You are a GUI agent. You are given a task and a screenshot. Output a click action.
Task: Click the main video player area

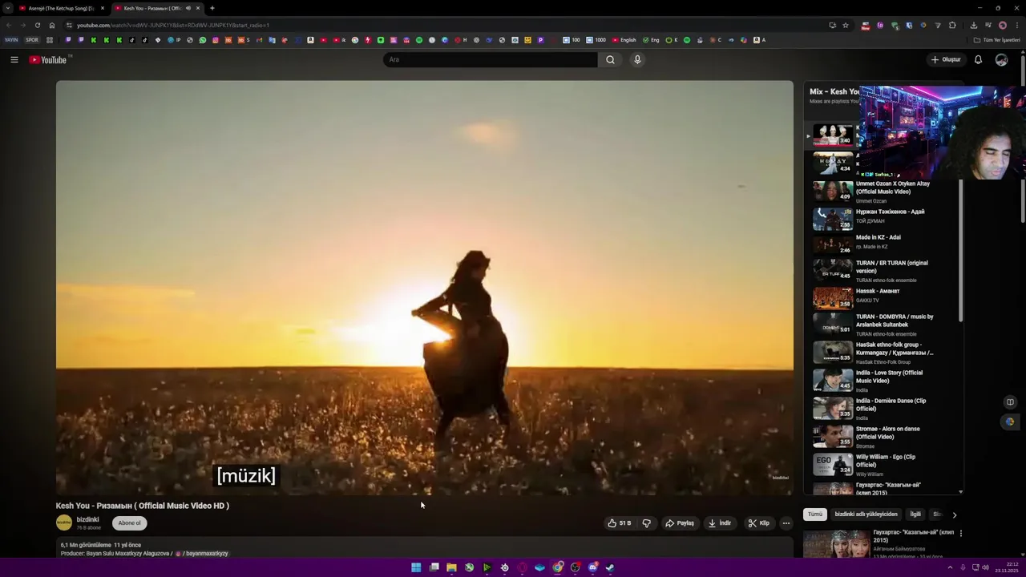click(425, 288)
